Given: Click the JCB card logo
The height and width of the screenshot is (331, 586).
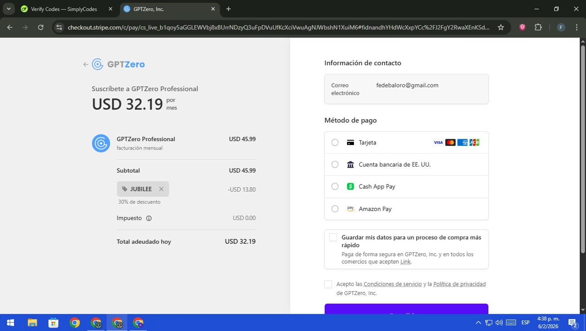Looking at the screenshot, I should (474, 143).
